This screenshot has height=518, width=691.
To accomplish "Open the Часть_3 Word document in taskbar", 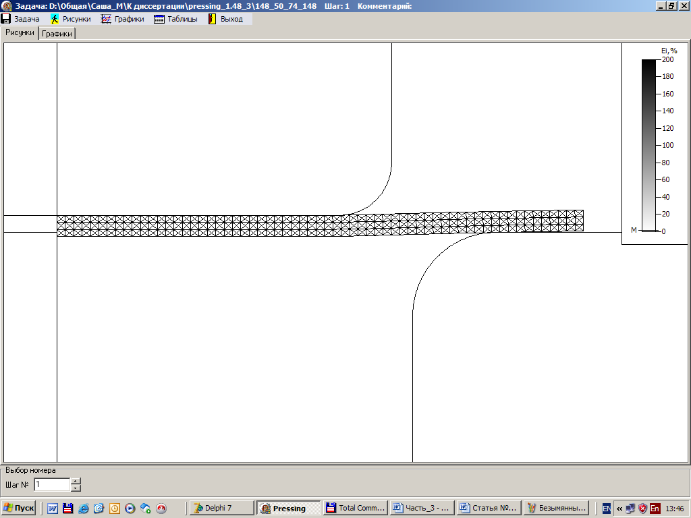I will (420, 508).
